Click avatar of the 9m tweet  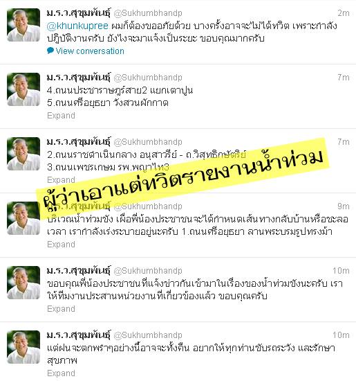click(24, 218)
